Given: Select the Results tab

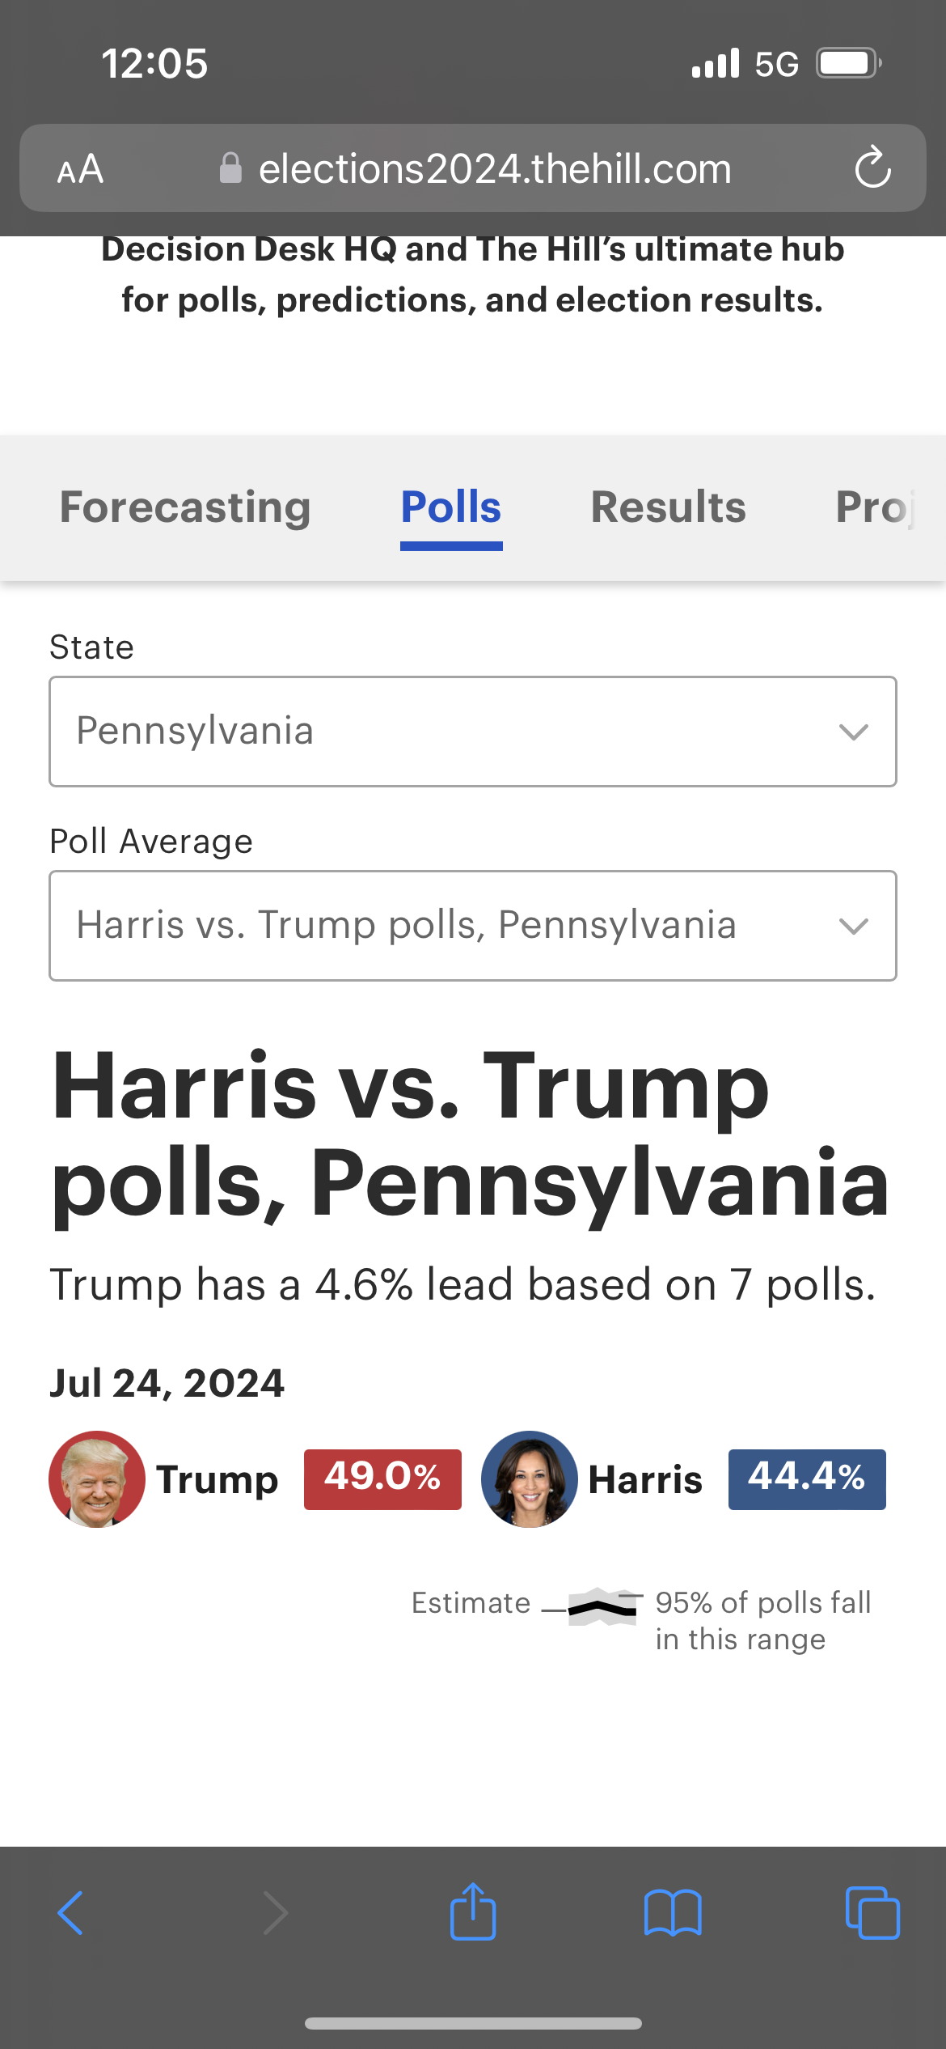Looking at the screenshot, I should tap(668, 507).
